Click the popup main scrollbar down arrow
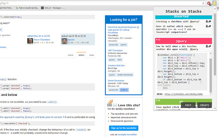Viewport: 219px width, 137px height. pyautogui.click(x=215, y=108)
